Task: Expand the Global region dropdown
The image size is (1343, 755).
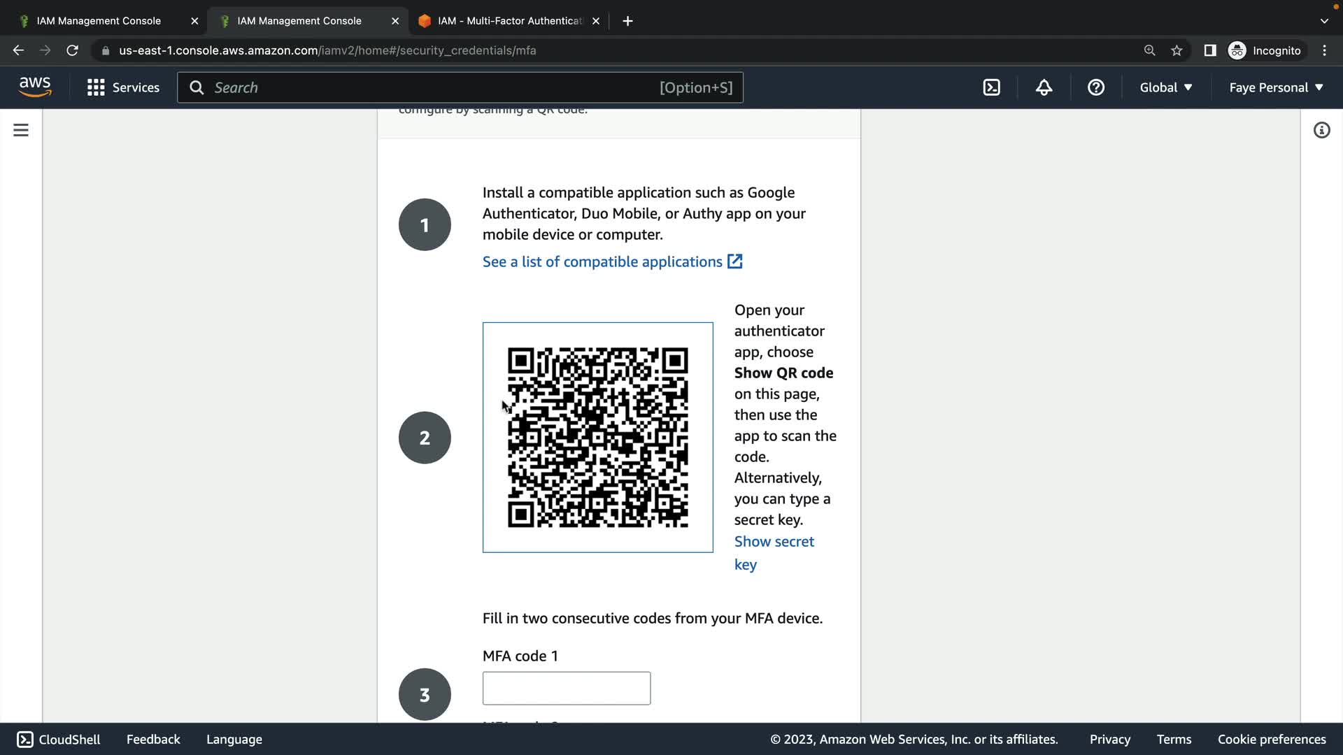Action: pos(1165,87)
